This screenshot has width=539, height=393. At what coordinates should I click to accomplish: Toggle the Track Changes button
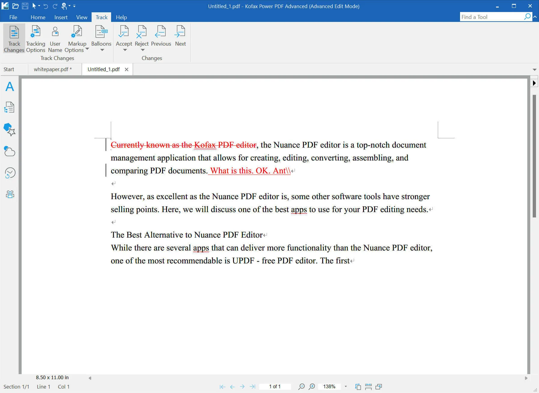14,39
